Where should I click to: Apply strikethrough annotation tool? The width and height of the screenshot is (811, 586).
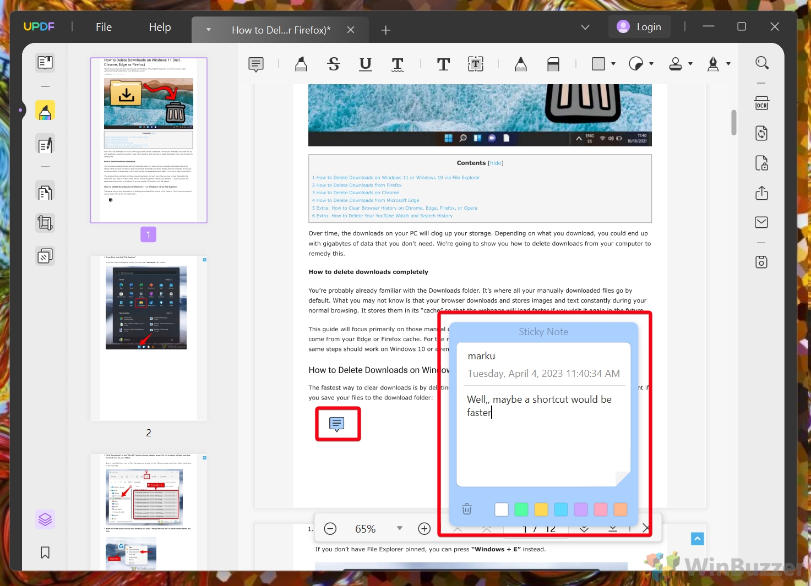333,64
